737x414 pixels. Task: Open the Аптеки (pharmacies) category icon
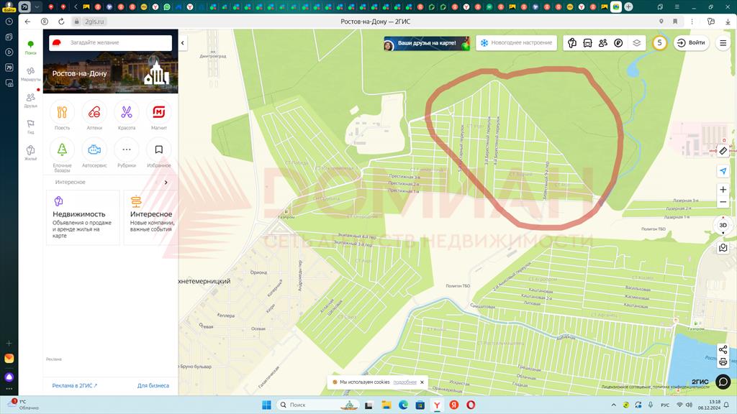coord(94,112)
